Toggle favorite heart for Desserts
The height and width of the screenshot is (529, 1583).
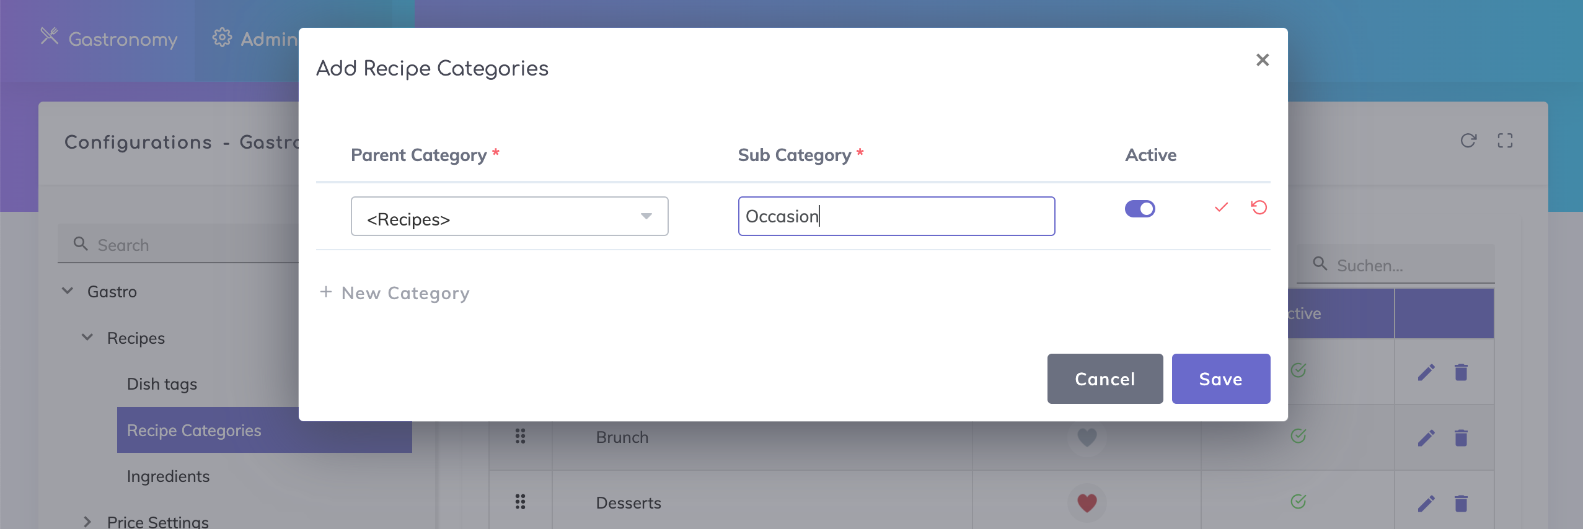[x=1087, y=502]
